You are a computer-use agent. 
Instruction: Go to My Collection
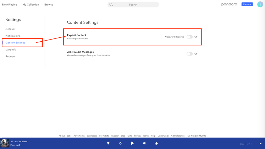31,5
